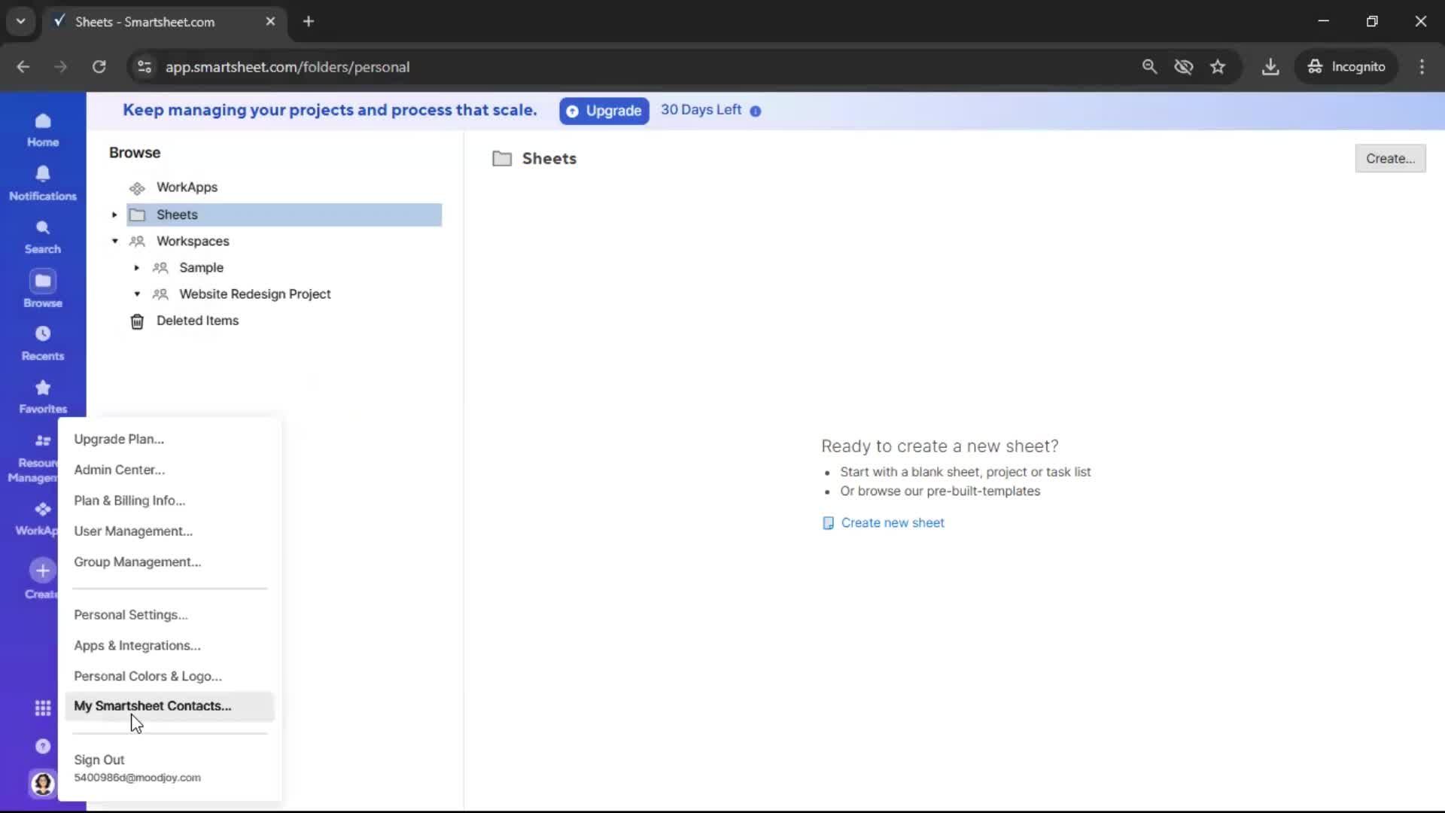Select My Smartsheet Contacts from the menu
Image resolution: width=1445 pixels, height=813 pixels.
153,705
